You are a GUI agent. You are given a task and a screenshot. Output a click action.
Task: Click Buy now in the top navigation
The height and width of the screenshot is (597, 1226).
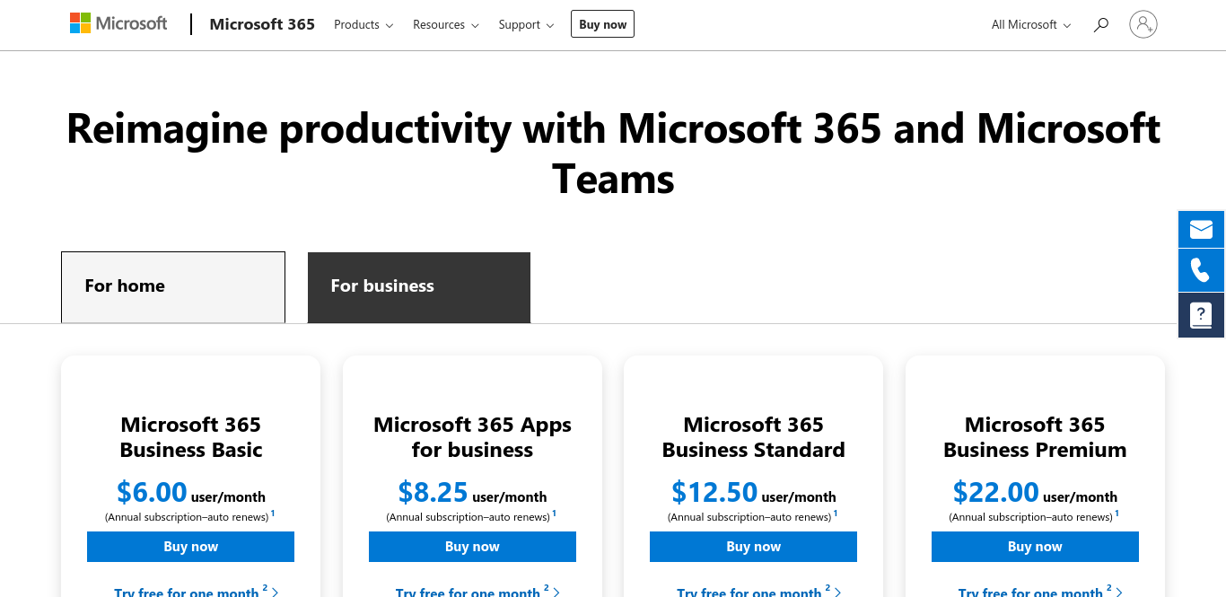tap(602, 24)
